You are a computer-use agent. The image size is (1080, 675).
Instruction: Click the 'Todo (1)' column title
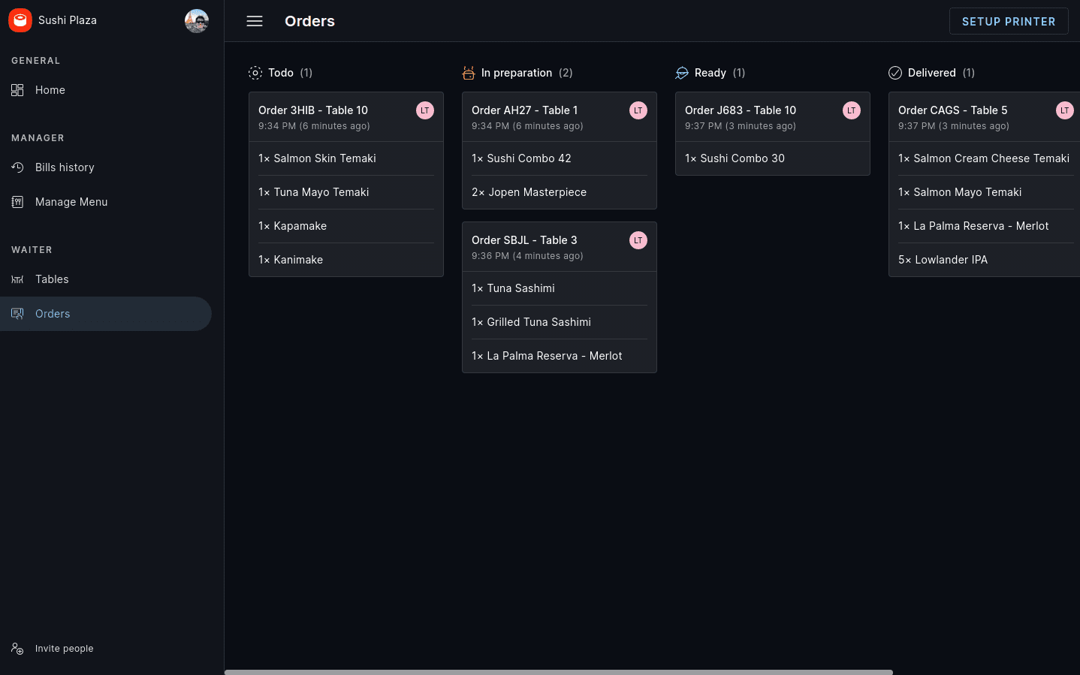[x=291, y=73]
